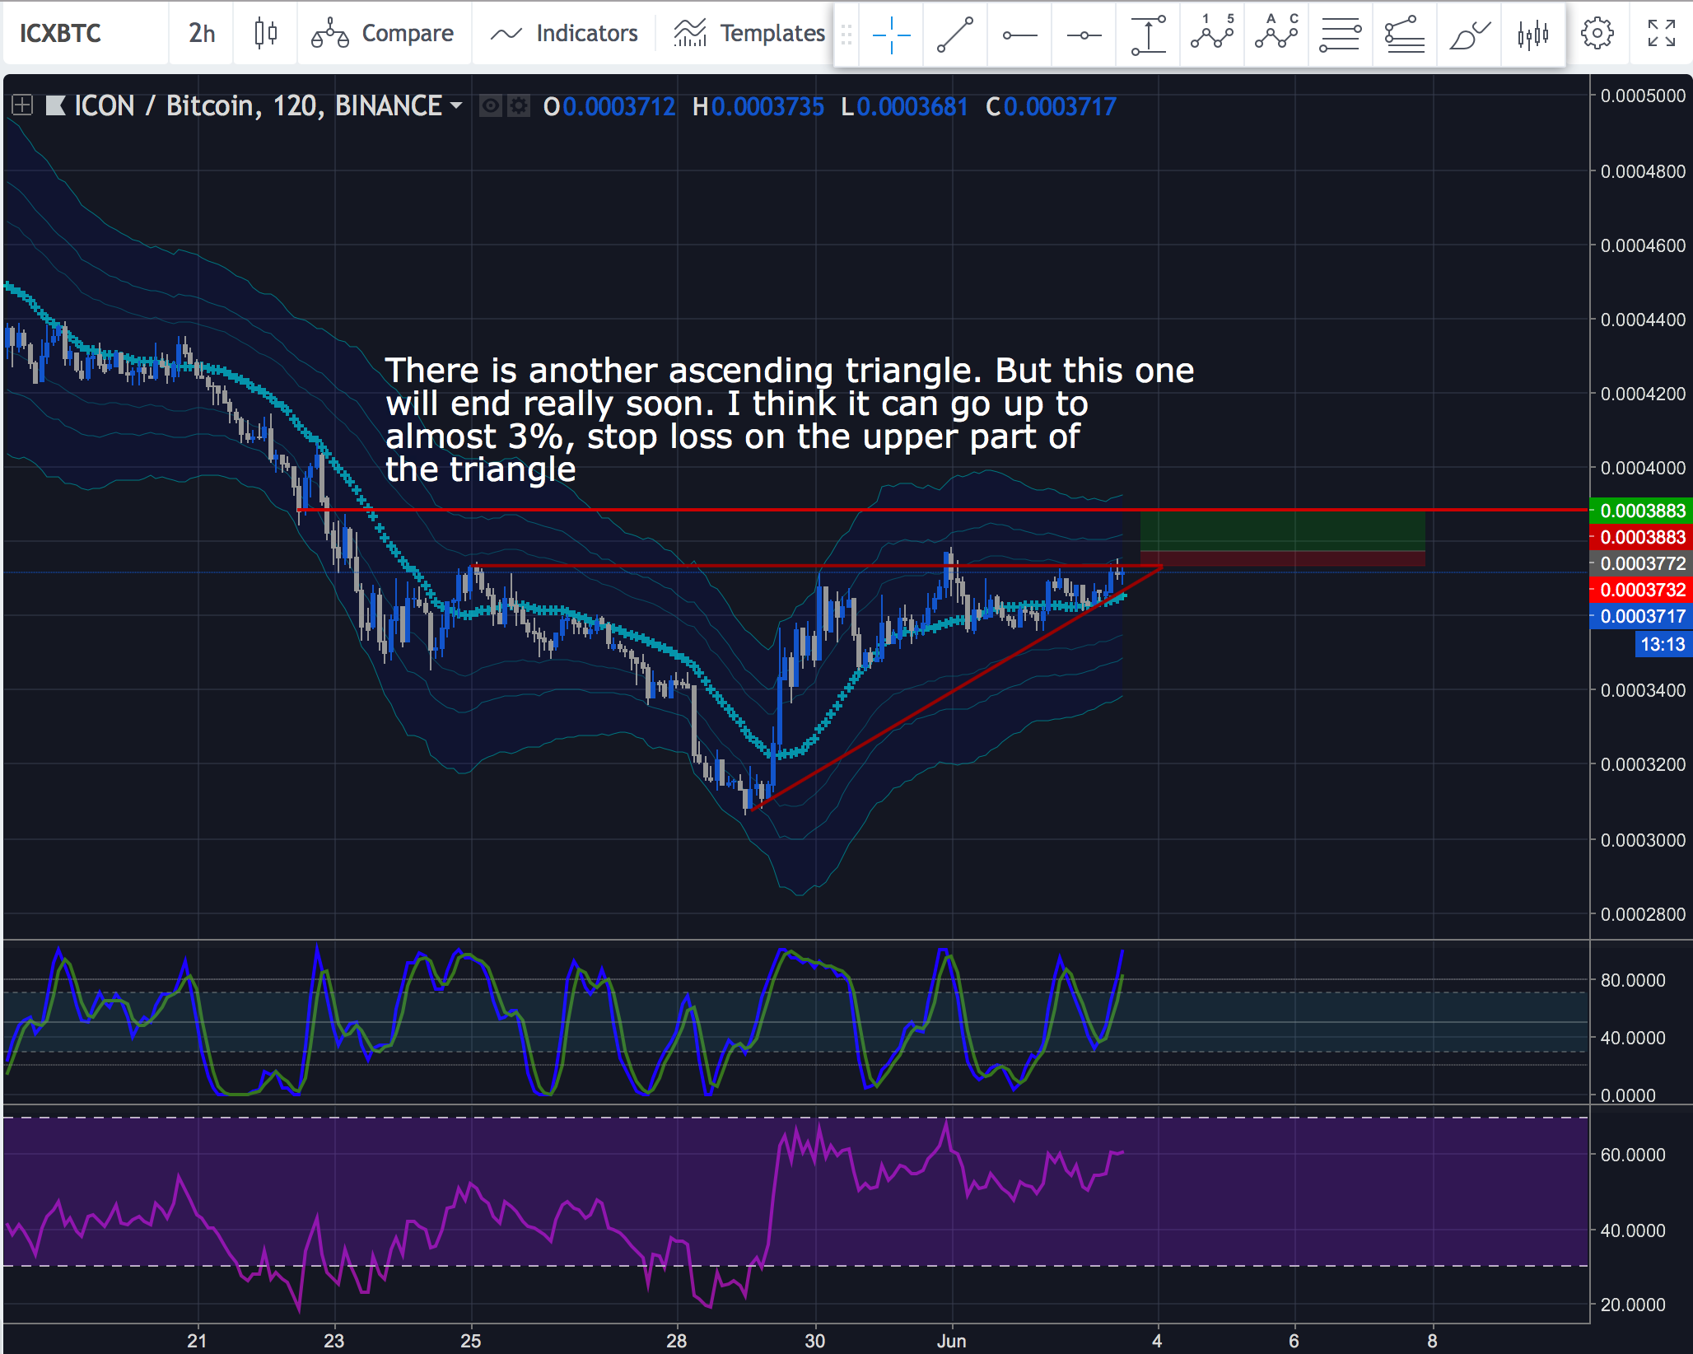Image resolution: width=1693 pixels, height=1354 pixels.
Task: Click the low price value 0.0003681
Action: pyautogui.click(x=912, y=106)
